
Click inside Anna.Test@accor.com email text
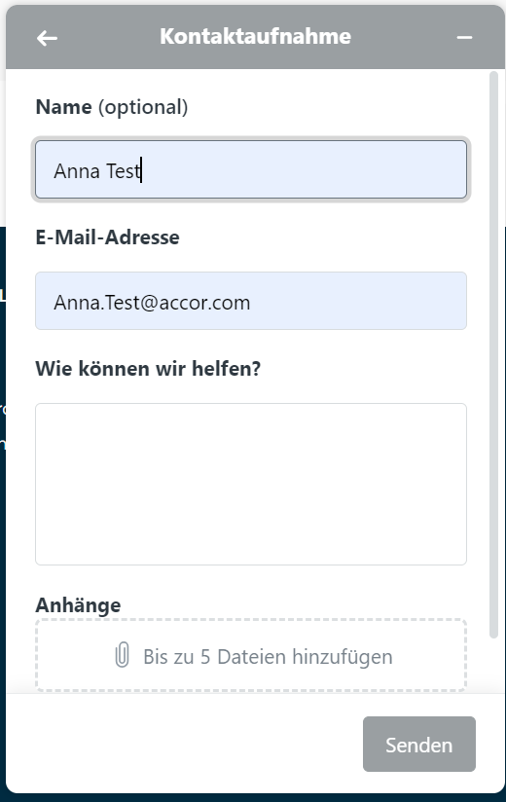click(x=153, y=303)
